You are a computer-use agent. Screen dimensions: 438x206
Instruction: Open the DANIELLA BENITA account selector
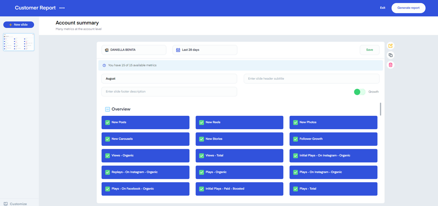pyautogui.click(x=134, y=50)
